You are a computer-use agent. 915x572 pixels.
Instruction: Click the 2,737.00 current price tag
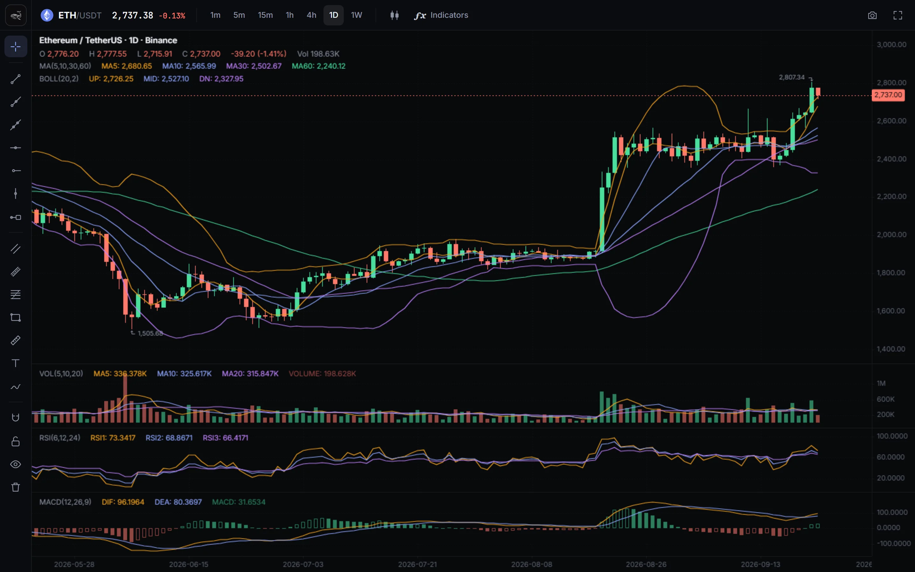888,95
